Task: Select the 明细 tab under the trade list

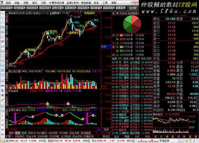Action: pos(127,136)
